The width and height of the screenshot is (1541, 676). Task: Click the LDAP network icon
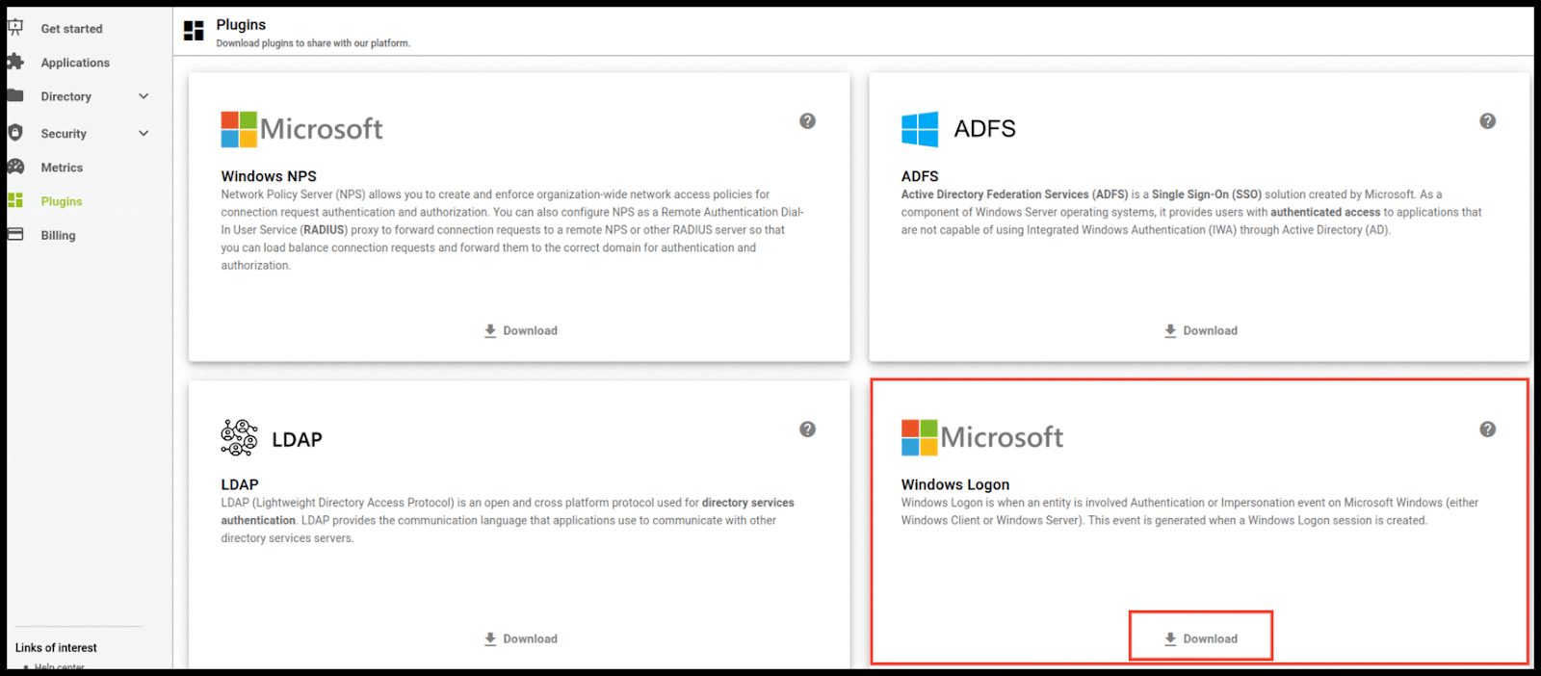[x=239, y=438]
